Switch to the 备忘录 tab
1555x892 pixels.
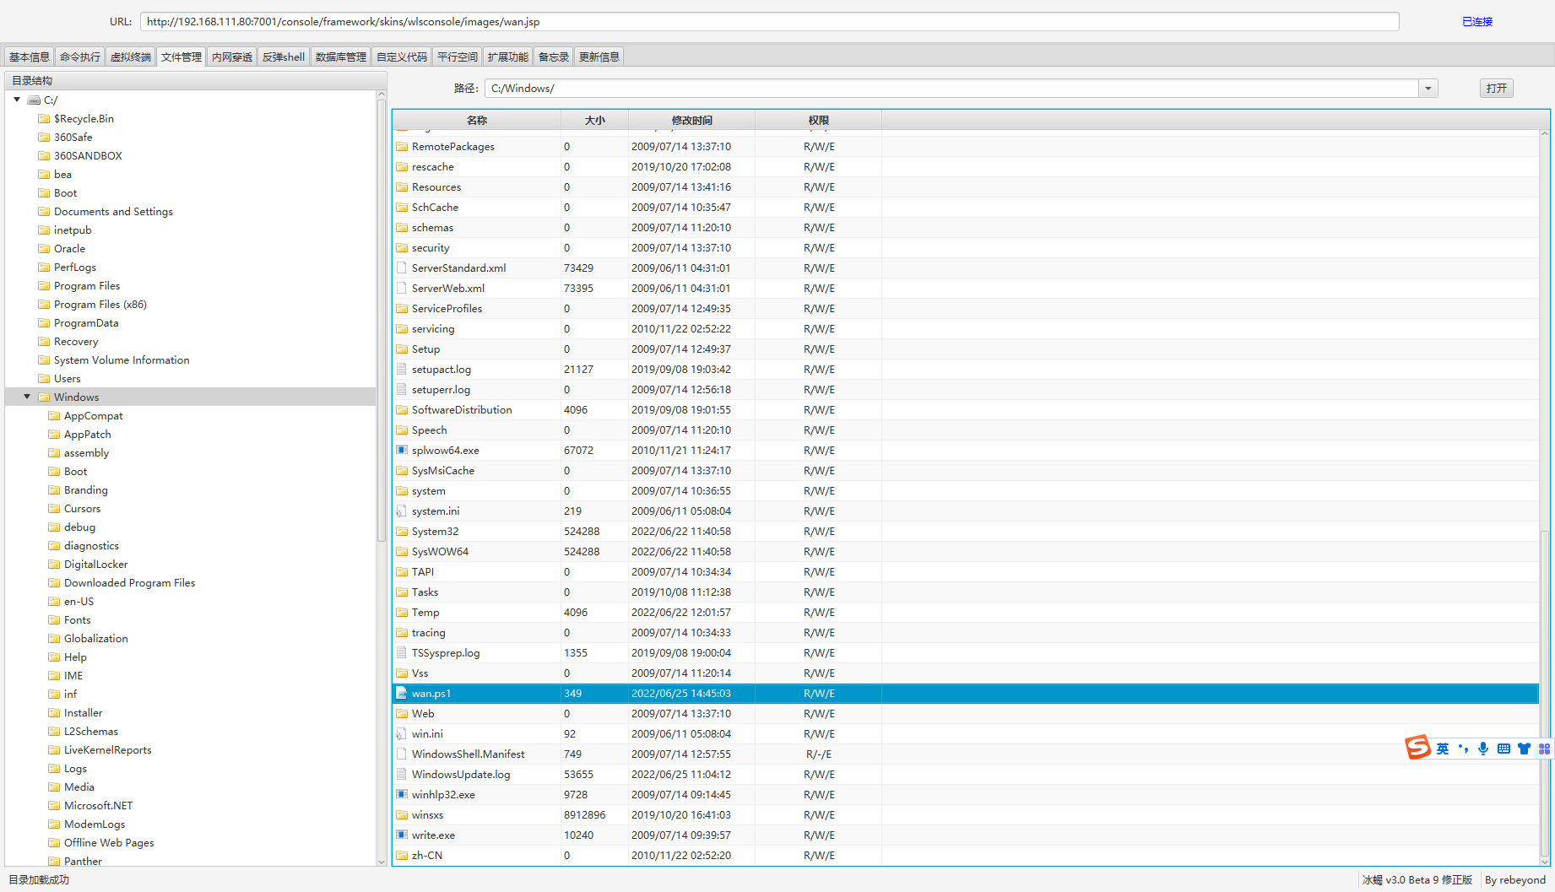coord(554,57)
